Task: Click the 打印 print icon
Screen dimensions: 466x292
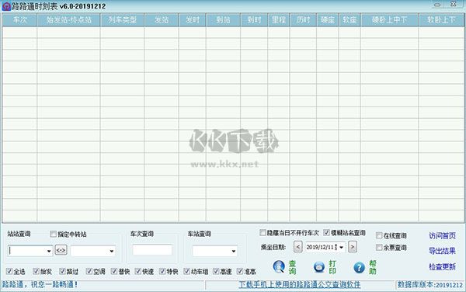Action: 319,266
